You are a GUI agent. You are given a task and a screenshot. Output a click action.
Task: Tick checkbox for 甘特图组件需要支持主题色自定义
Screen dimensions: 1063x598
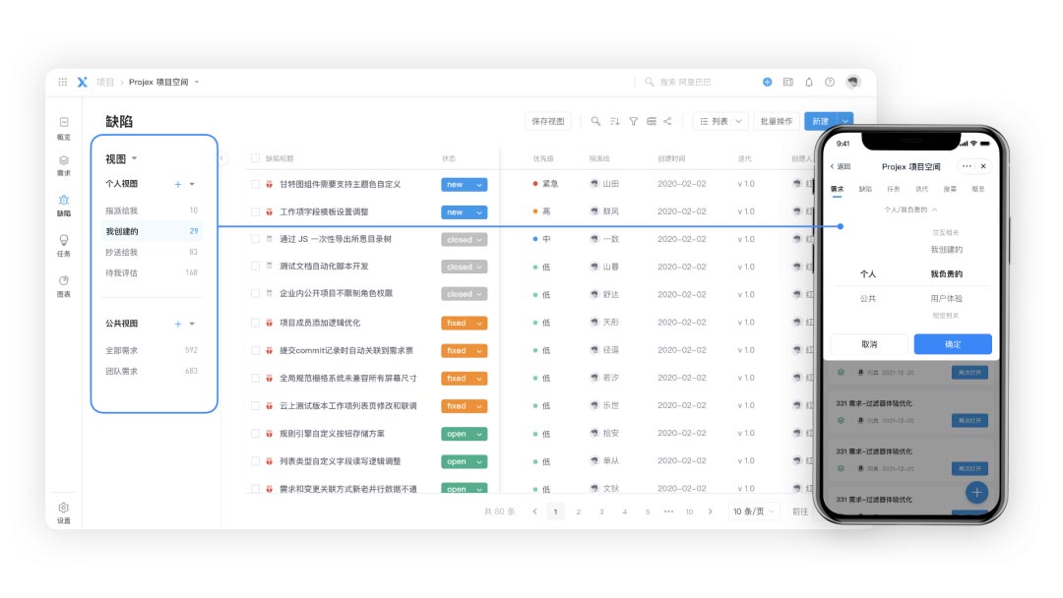tap(255, 184)
